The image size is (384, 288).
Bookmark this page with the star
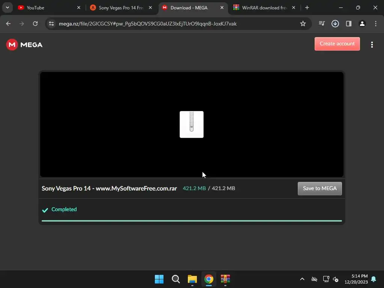pos(303,24)
